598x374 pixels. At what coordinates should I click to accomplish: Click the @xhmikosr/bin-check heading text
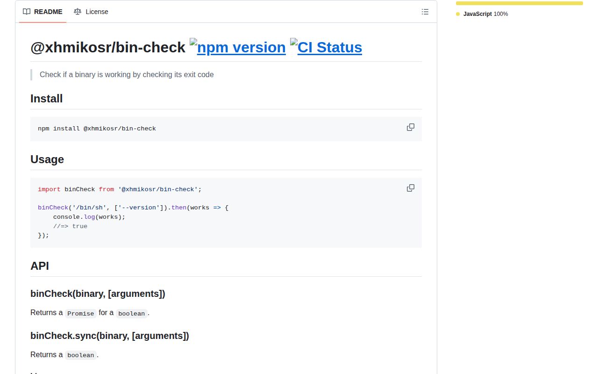(x=108, y=47)
